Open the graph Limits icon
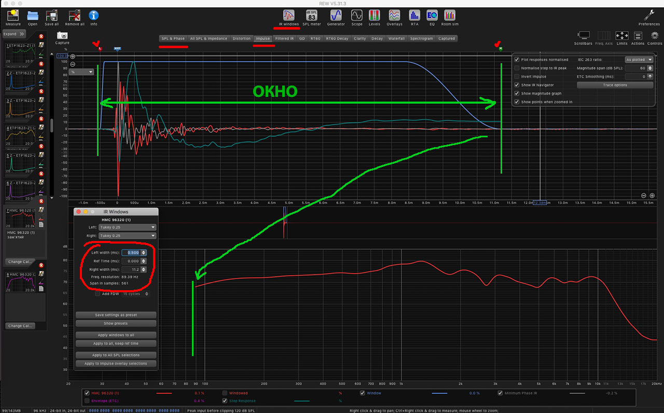This screenshot has height=413, width=664. coord(622,35)
